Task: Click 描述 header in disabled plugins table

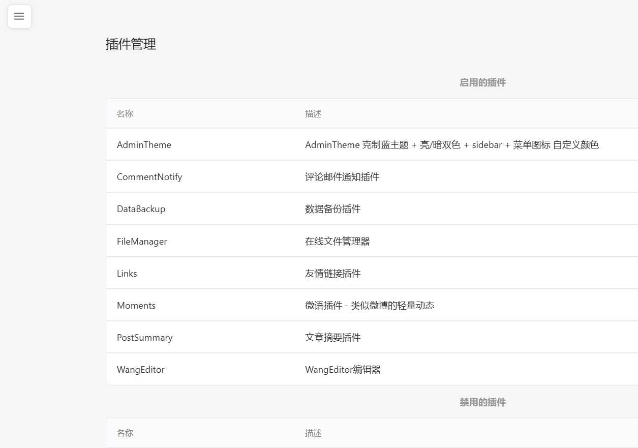Action: (313, 433)
